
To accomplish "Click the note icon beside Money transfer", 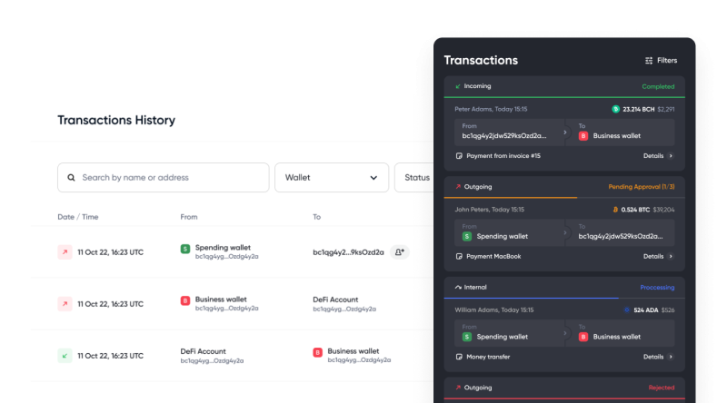I will click(459, 357).
